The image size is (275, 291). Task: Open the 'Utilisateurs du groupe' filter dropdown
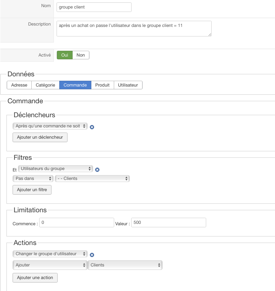(x=56, y=169)
